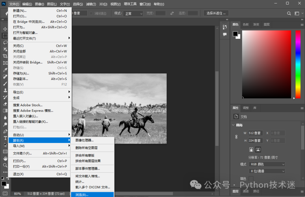Select the Hand tool
Viewport: 305px width, 197px height.
coord(5,159)
